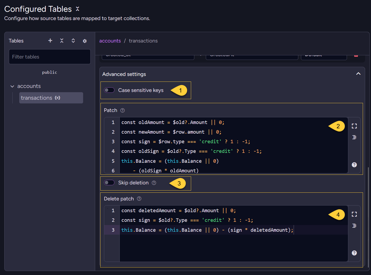Show help for Patch field
371x275 pixels.
tap(123, 110)
